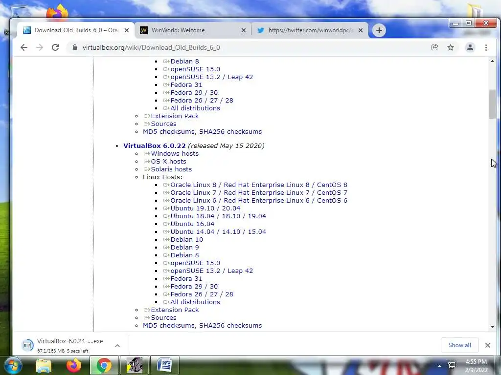
Task: Open the Windows Start menu orb
Action: point(13,365)
